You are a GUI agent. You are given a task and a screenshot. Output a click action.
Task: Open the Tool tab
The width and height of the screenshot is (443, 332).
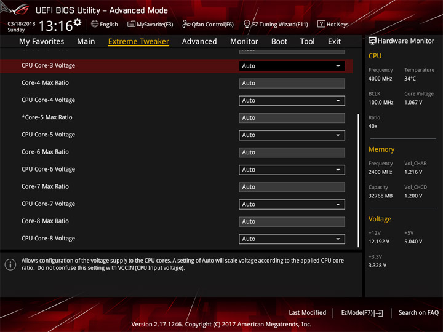(308, 42)
